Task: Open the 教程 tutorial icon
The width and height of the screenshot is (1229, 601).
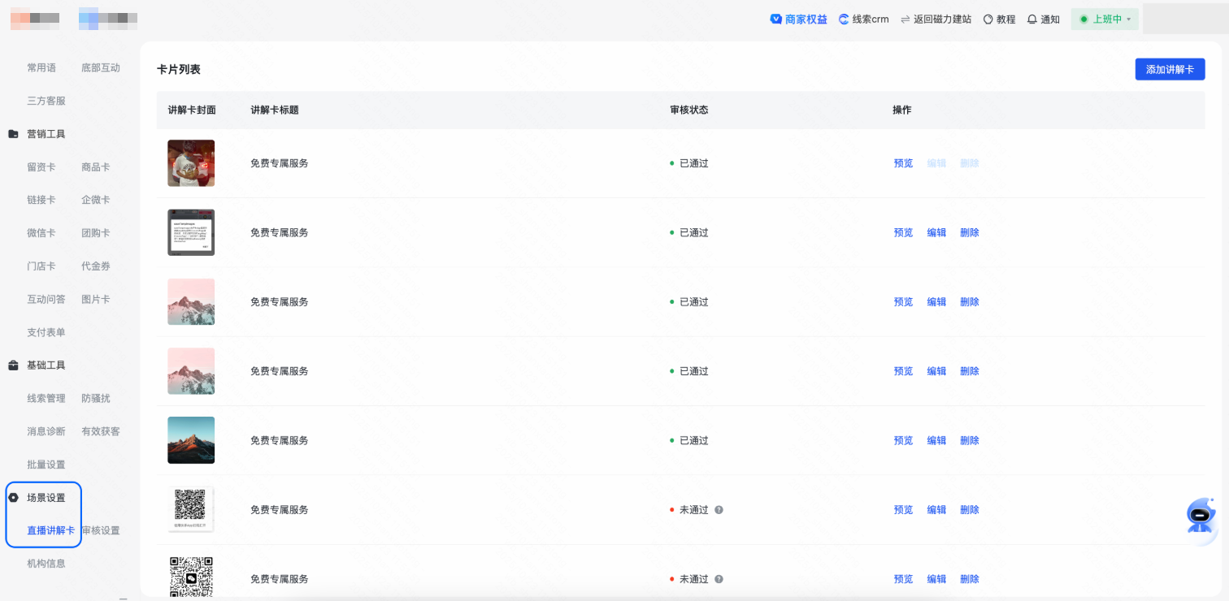Action: point(988,19)
